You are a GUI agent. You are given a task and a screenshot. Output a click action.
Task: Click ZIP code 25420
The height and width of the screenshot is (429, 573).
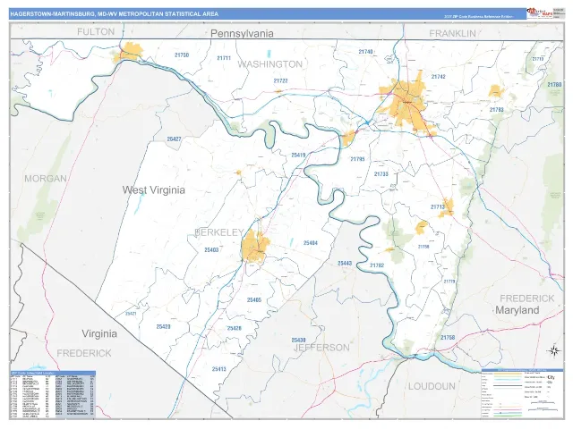point(163,327)
